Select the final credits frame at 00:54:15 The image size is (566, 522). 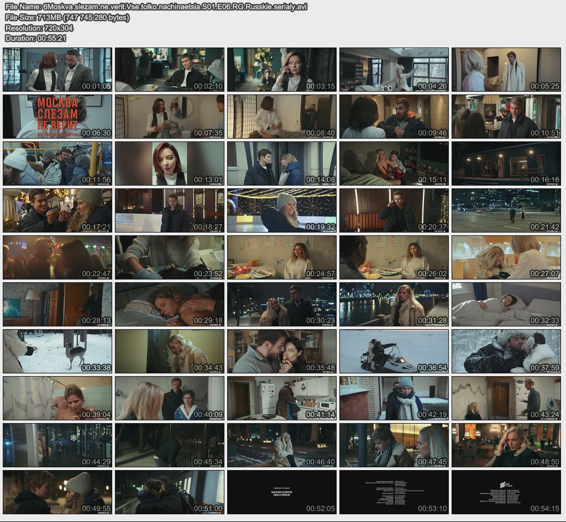tap(506, 492)
